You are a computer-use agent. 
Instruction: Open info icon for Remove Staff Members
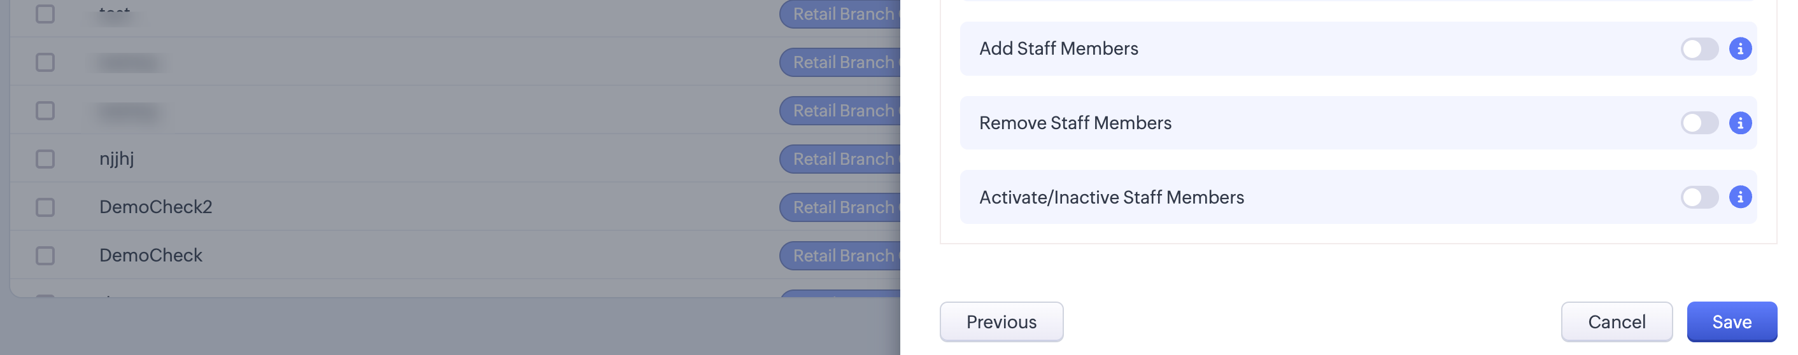pos(1739,123)
